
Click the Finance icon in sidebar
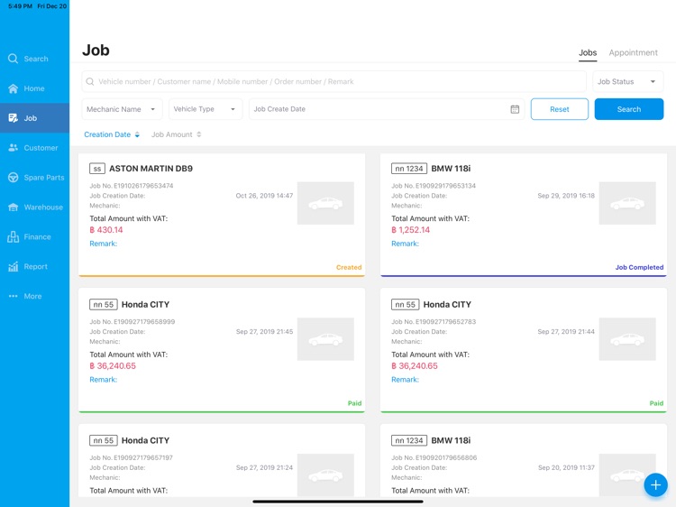click(x=13, y=237)
